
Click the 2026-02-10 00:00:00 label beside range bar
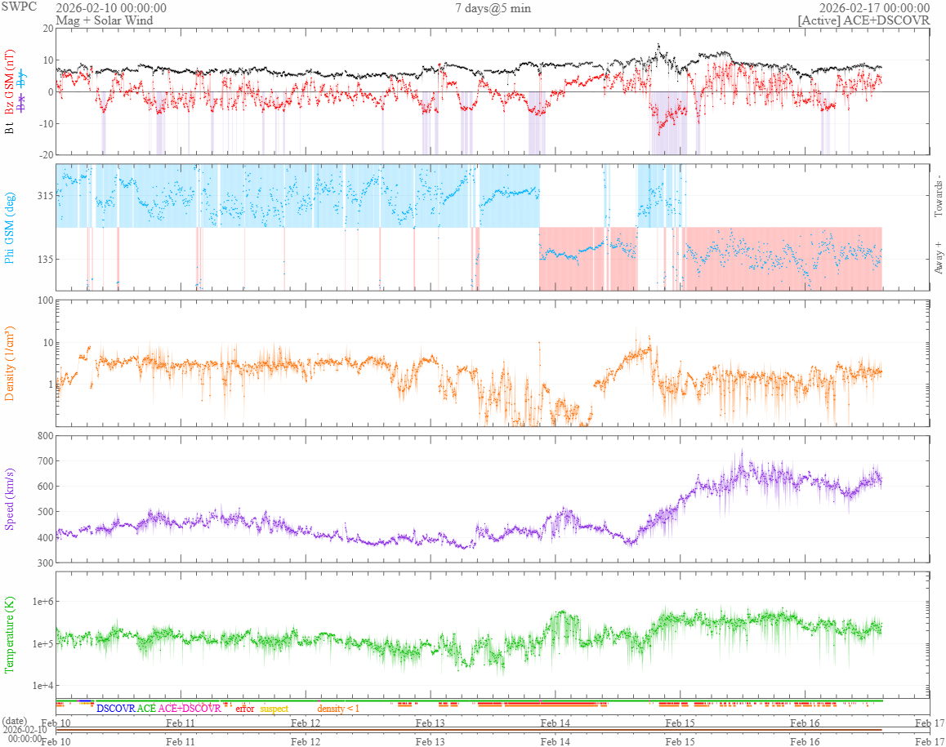(x=25, y=734)
